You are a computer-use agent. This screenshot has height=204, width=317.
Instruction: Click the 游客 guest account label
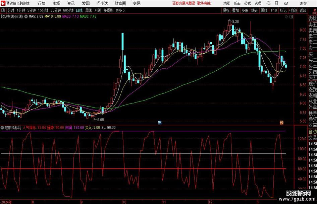303,3
